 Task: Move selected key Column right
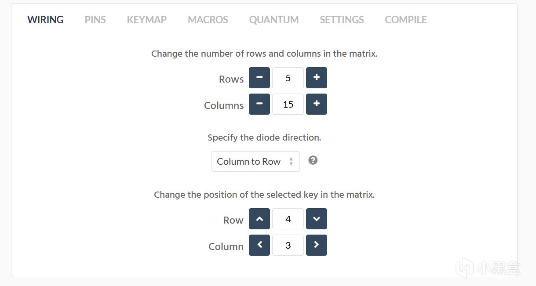[317, 245]
